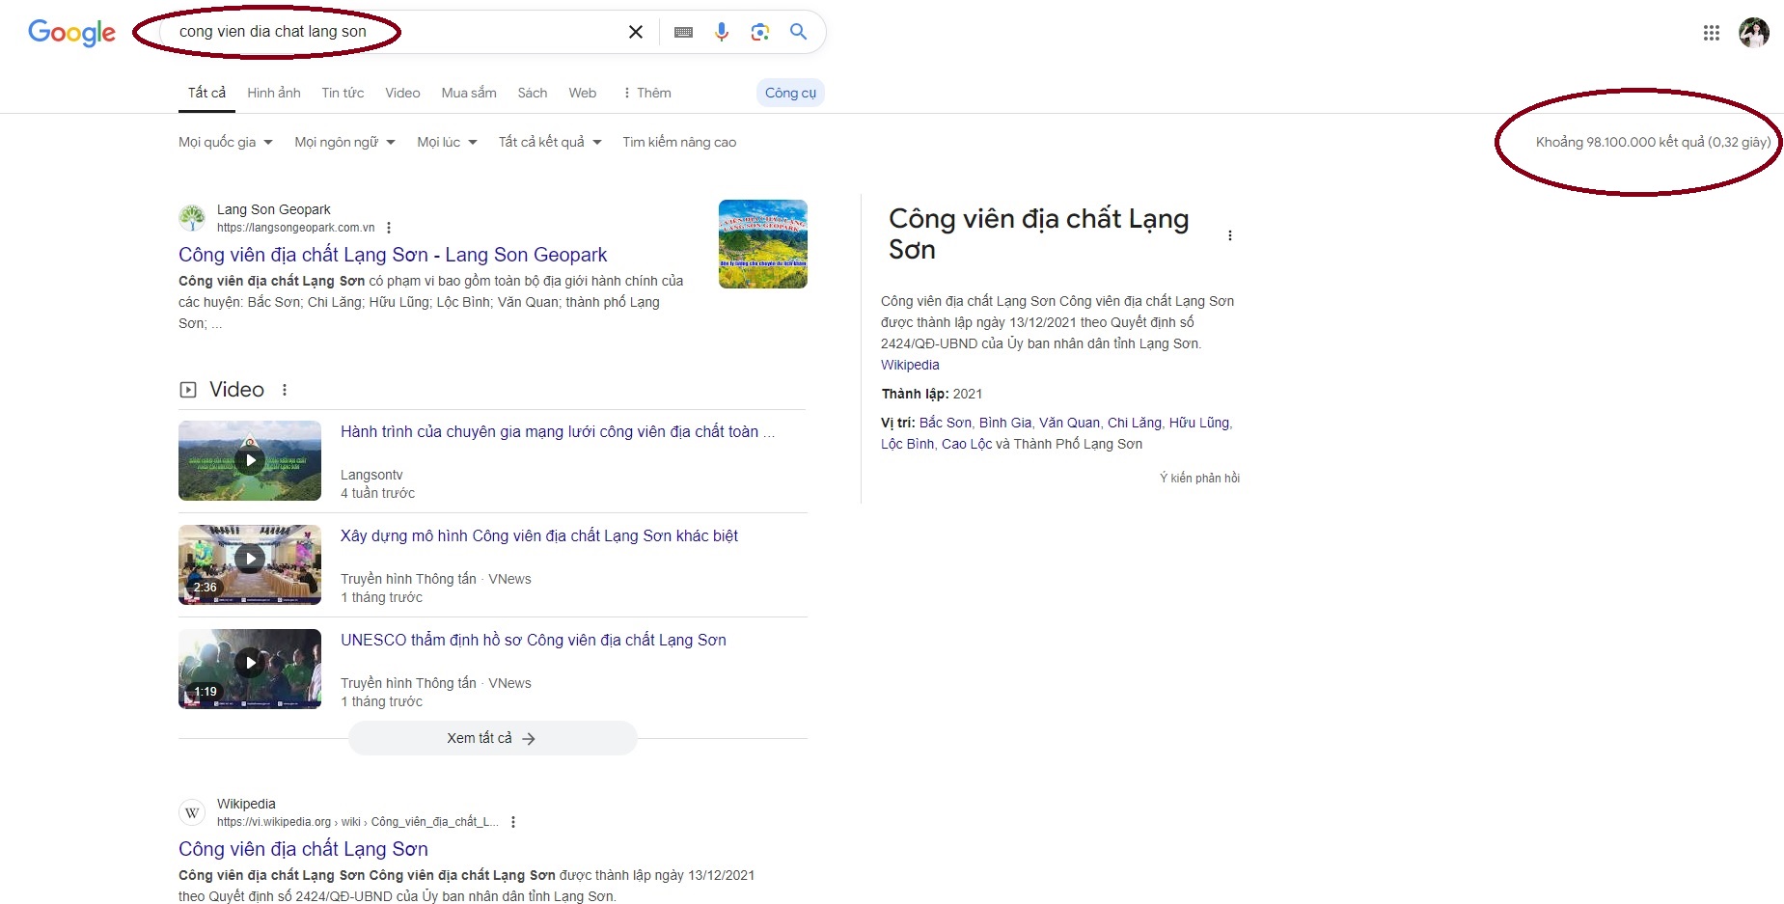This screenshot has height=904, width=1784.
Task: Click the Ý kiến phản hồi feedback link
Action: click(1199, 478)
